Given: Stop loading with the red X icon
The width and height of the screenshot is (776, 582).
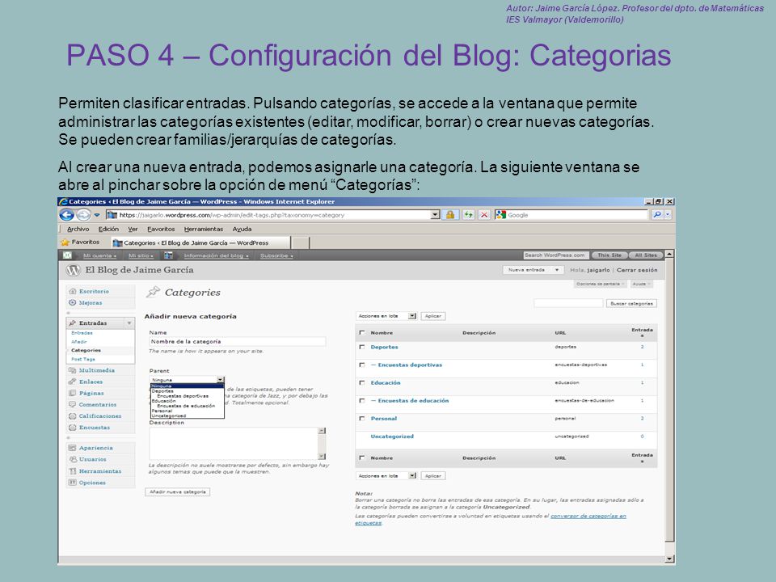Looking at the screenshot, I should (484, 215).
